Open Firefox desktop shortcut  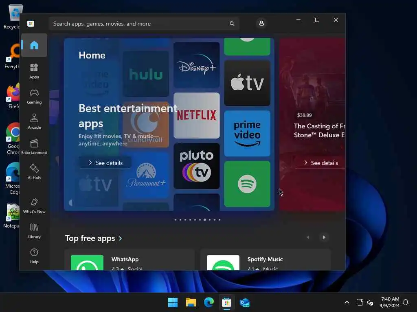coord(12,95)
